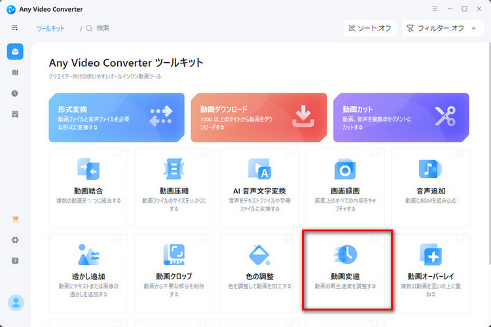
Task: Open the settings gear icon
Action: [x=15, y=240]
